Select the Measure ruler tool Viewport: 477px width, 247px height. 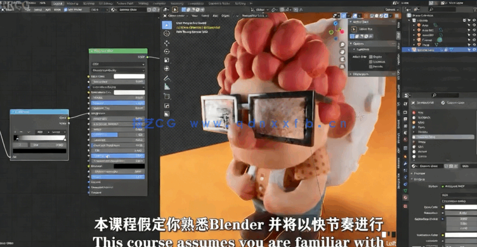click(x=167, y=87)
